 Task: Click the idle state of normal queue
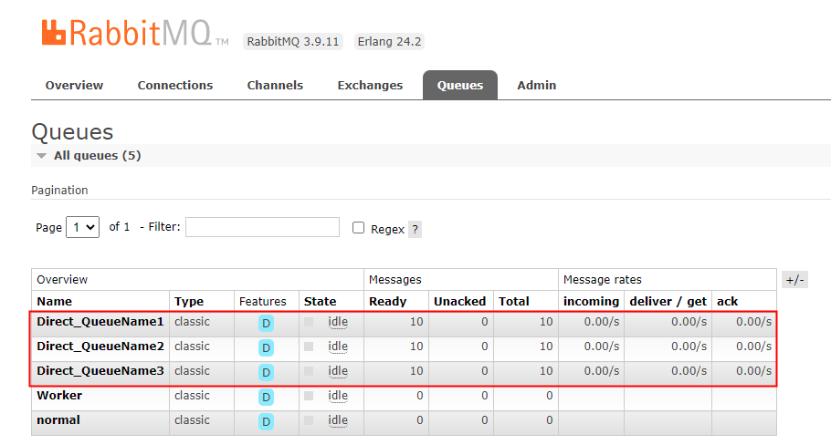338,420
